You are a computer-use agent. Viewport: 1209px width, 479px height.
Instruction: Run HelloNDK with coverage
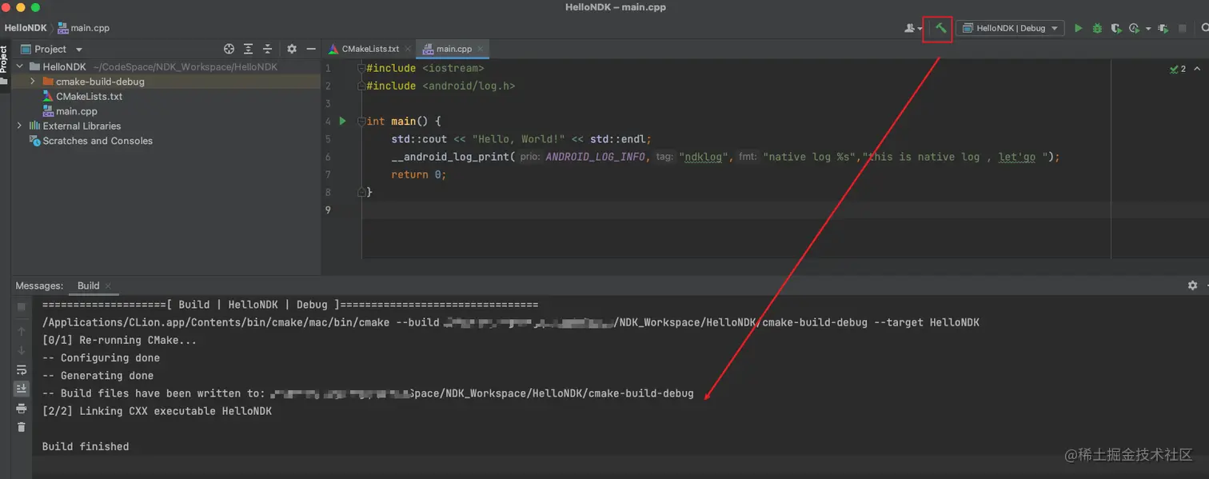(x=1116, y=28)
